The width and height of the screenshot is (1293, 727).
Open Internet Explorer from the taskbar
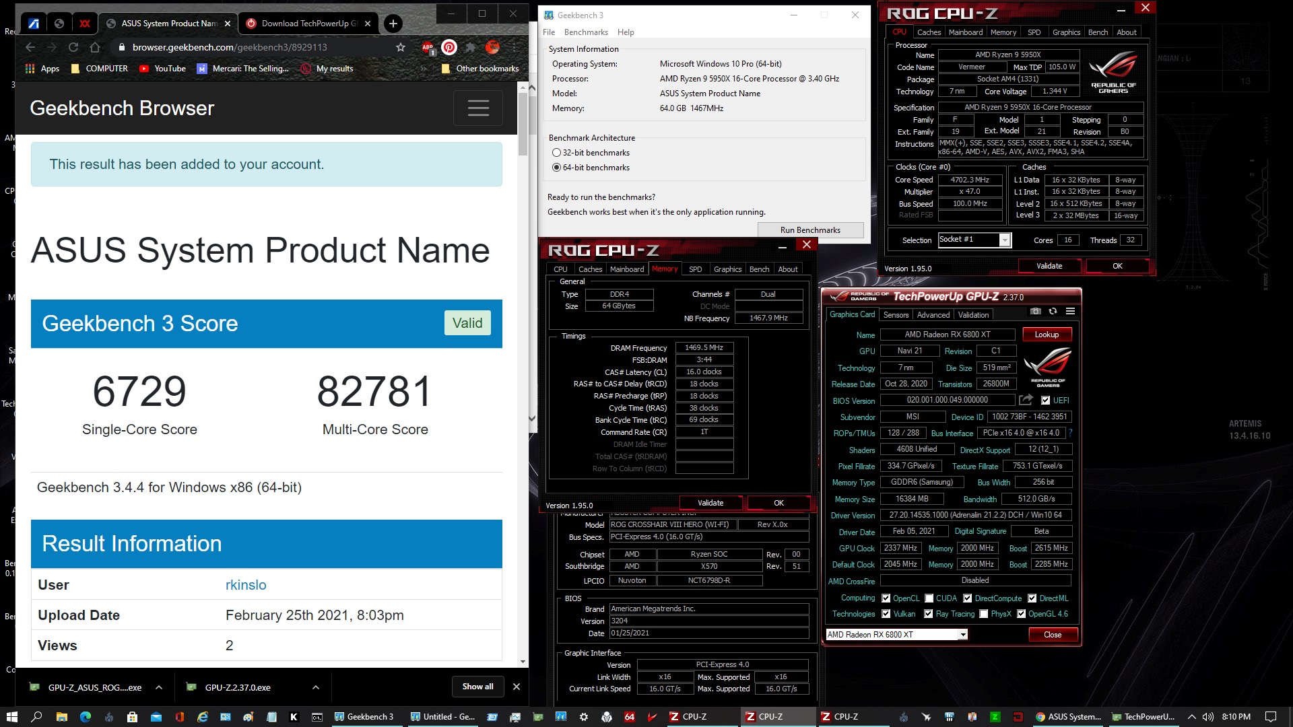(202, 717)
